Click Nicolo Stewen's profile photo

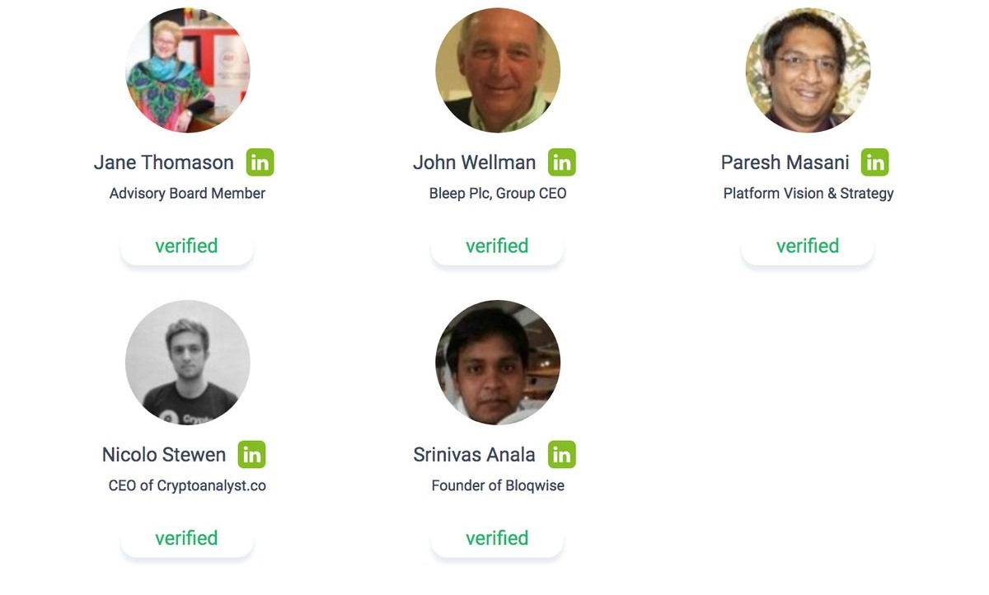point(187,362)
